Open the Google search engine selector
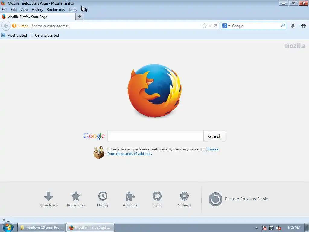 click(x=226, y=26)
